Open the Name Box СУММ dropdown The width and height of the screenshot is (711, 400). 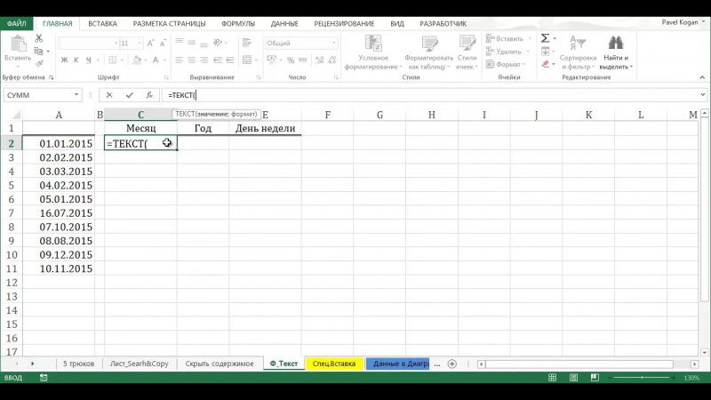78,95
